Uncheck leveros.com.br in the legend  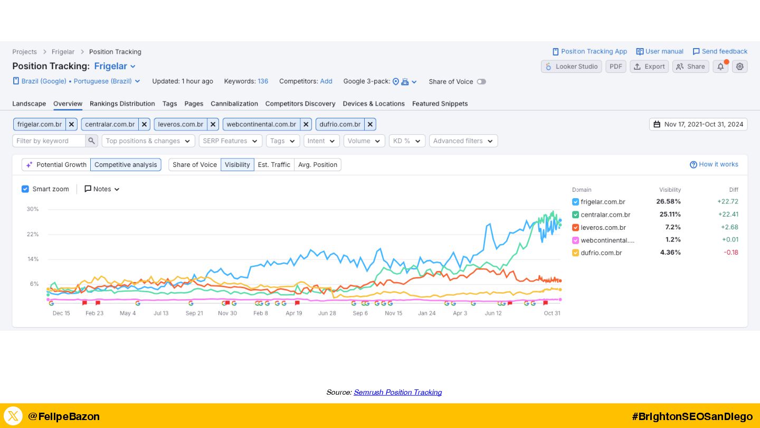click(575, 228)
